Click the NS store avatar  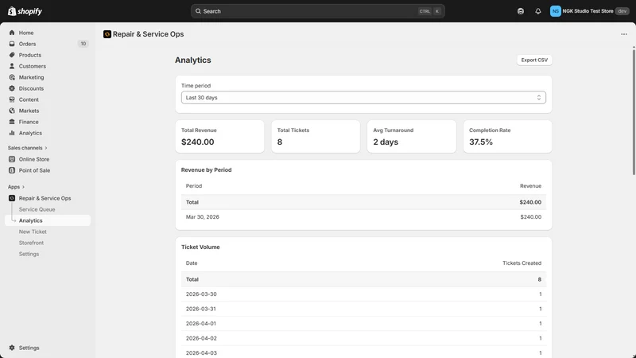click(555, 11)
